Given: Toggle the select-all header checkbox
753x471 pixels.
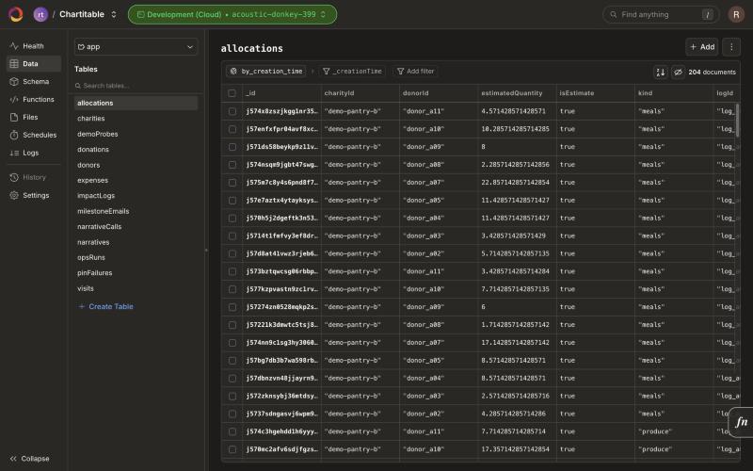Looking at the screenshot, I should pyautogui.click(x=232, y=93).
